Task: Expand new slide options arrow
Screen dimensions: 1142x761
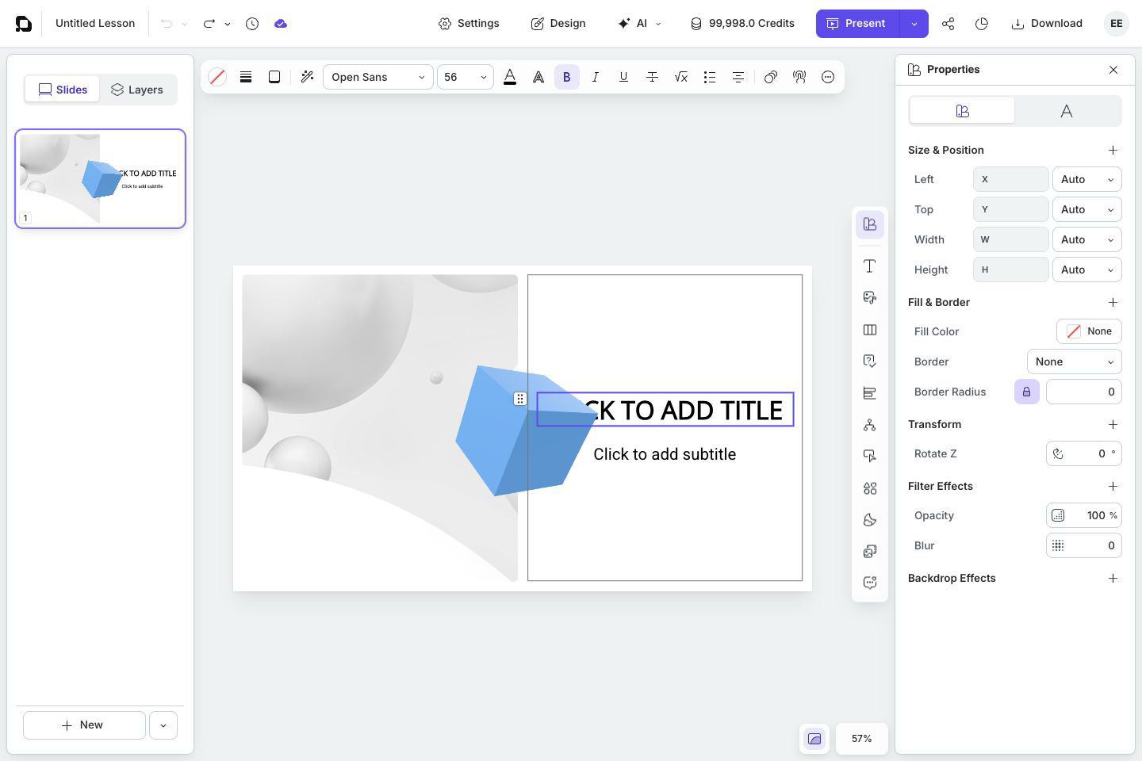Action: click(x=163, y=725)
